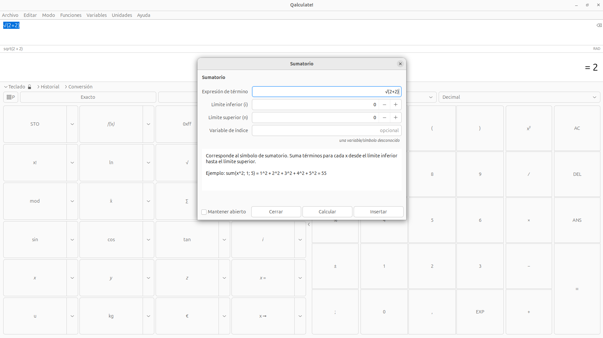603x338 pixels.
Task: Open the Decimal number base dropdown
Action: pos(519,97)
